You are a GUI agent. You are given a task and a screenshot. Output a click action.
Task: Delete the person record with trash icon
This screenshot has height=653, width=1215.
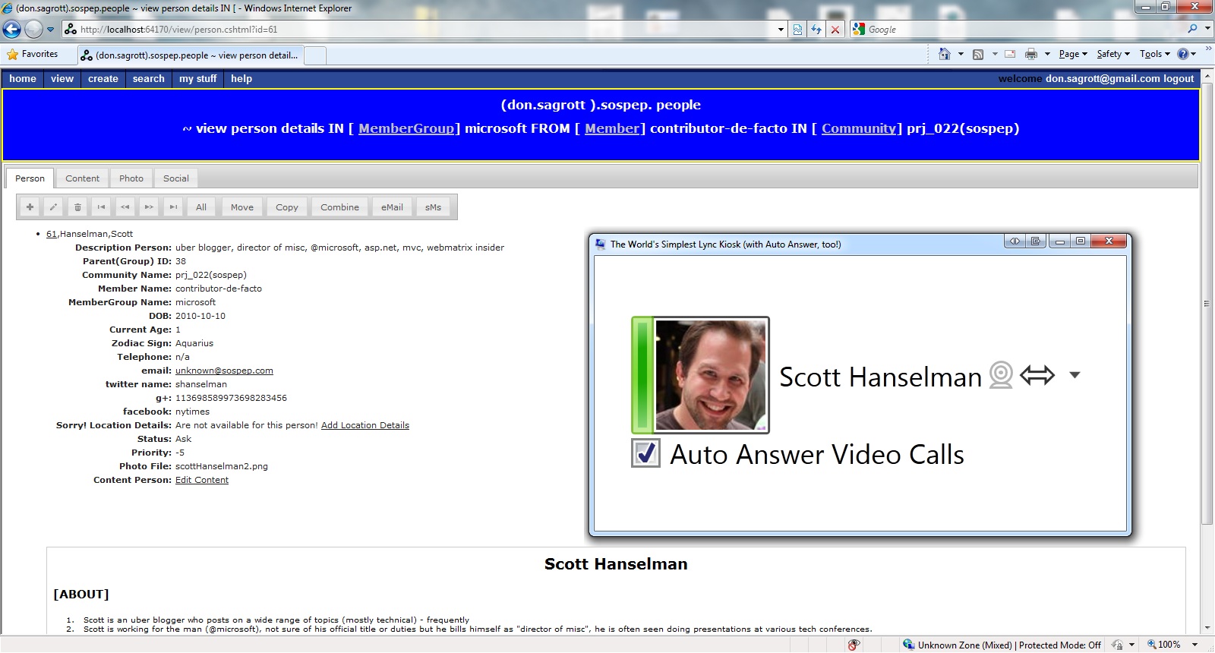click(77, 207)
